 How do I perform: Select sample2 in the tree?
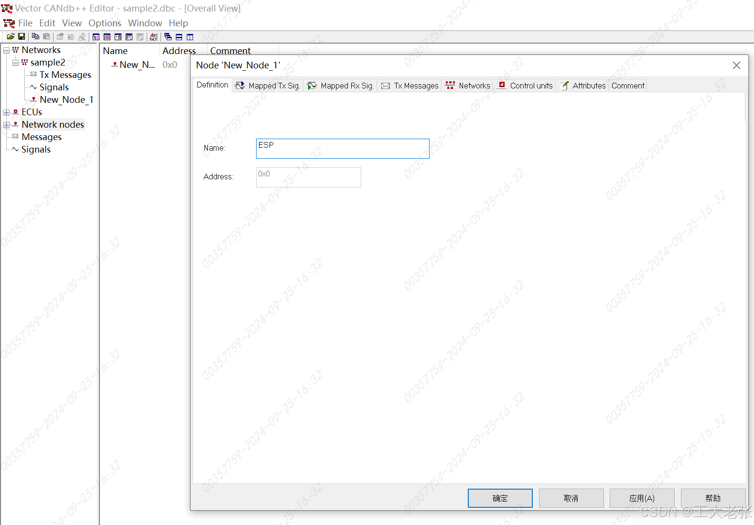click(x=48, y=62)
